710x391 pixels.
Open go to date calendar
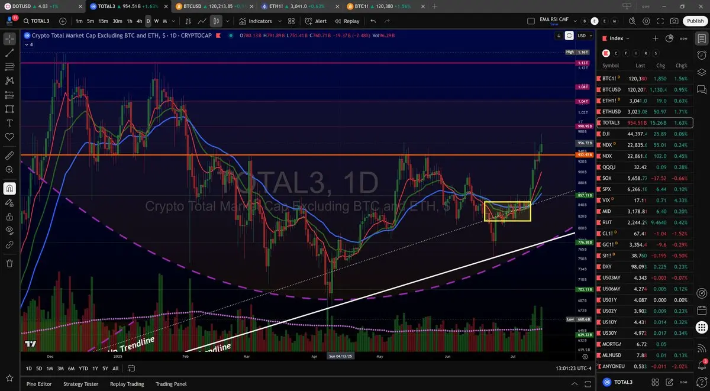[131, 368]
